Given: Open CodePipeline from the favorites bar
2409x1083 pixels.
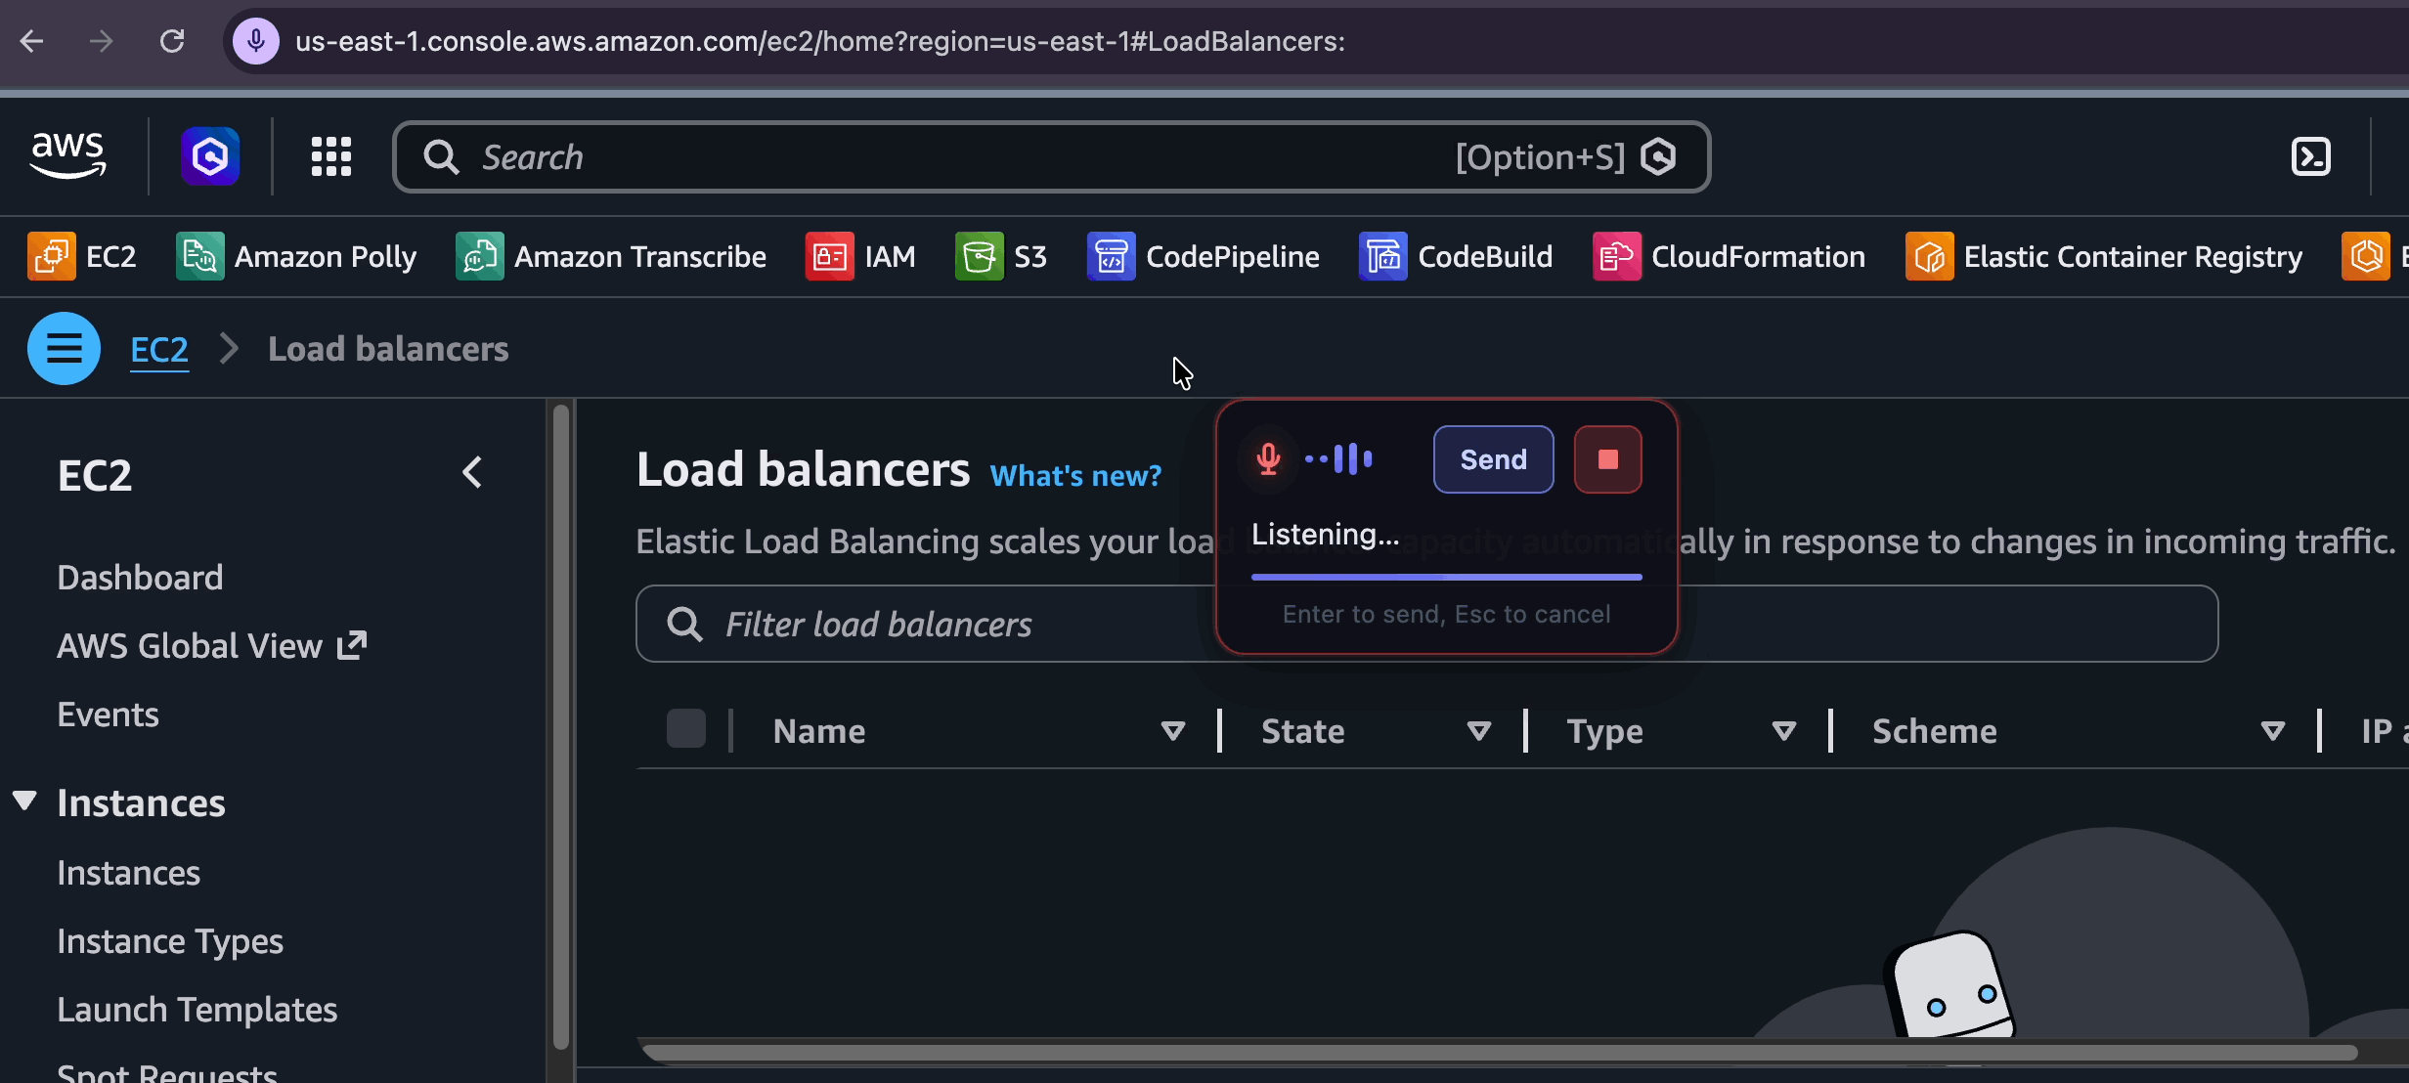Looking at the screenshot, I should pos(1111,256).
